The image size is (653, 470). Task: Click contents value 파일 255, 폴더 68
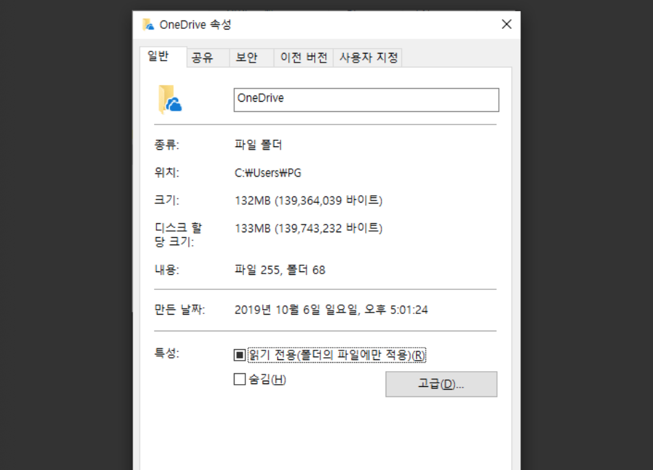280,270
